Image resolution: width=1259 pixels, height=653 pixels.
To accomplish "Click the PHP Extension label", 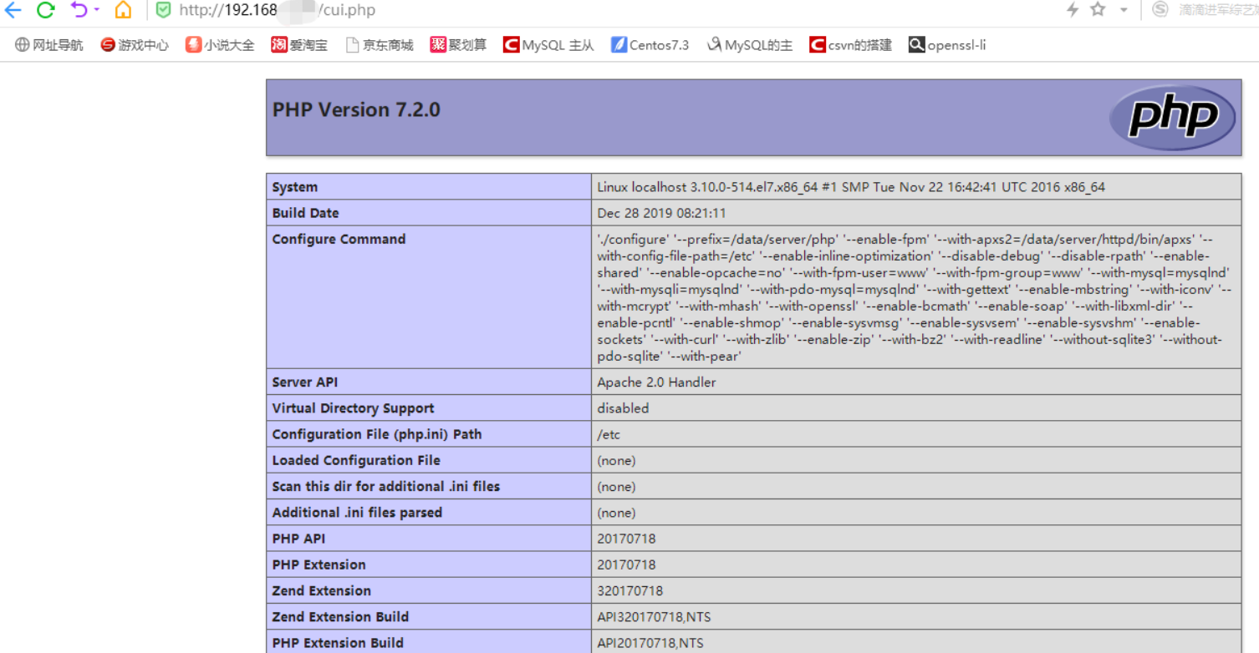I will coord(319,564).
